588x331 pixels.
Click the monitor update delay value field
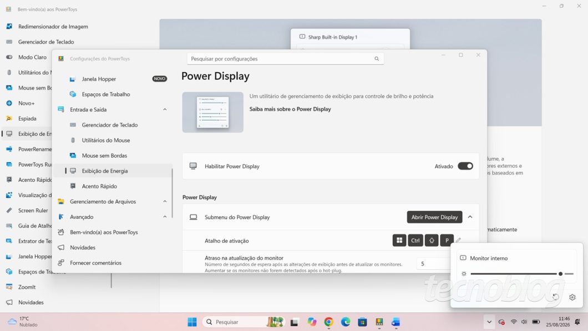click(x=433, y=264)
